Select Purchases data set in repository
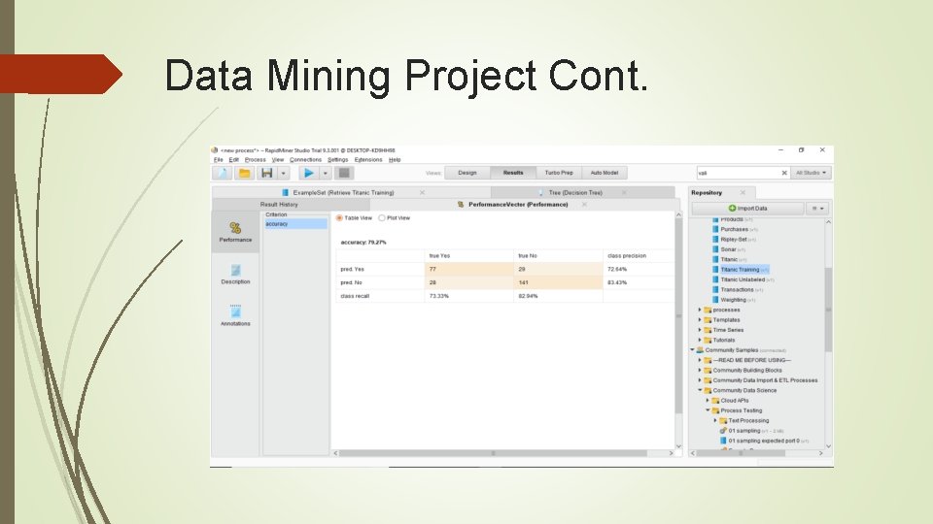Image resolution: width=933 pixels, height=524 pixels. [735, 229]
